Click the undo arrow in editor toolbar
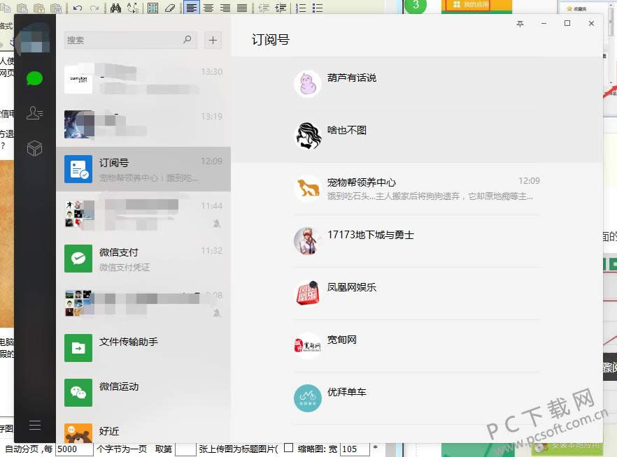The image size is (617, 457). click(x=77, y=8)
